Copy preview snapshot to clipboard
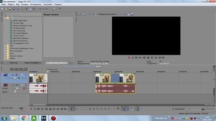This screenshot has width=216, height=121. (128, 14)
